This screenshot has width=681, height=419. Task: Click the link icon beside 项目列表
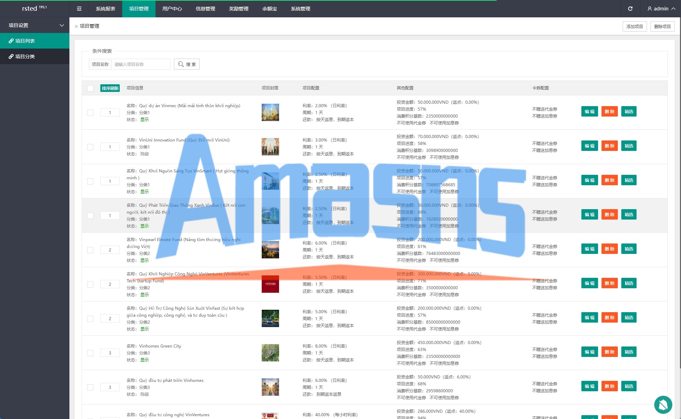click(x=11, y=41)
